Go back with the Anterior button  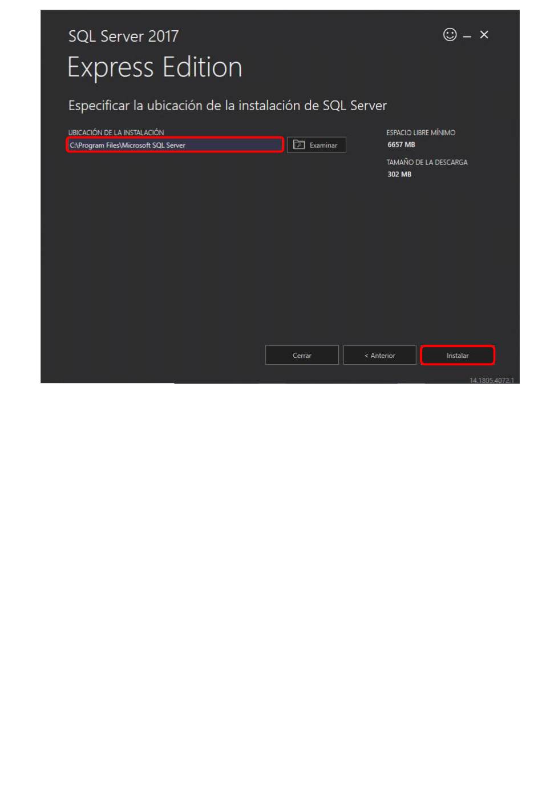(379, 355)
